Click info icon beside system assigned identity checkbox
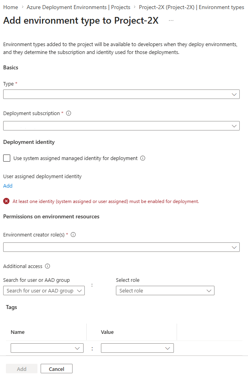The image size is (248, 378). (143, 158)
